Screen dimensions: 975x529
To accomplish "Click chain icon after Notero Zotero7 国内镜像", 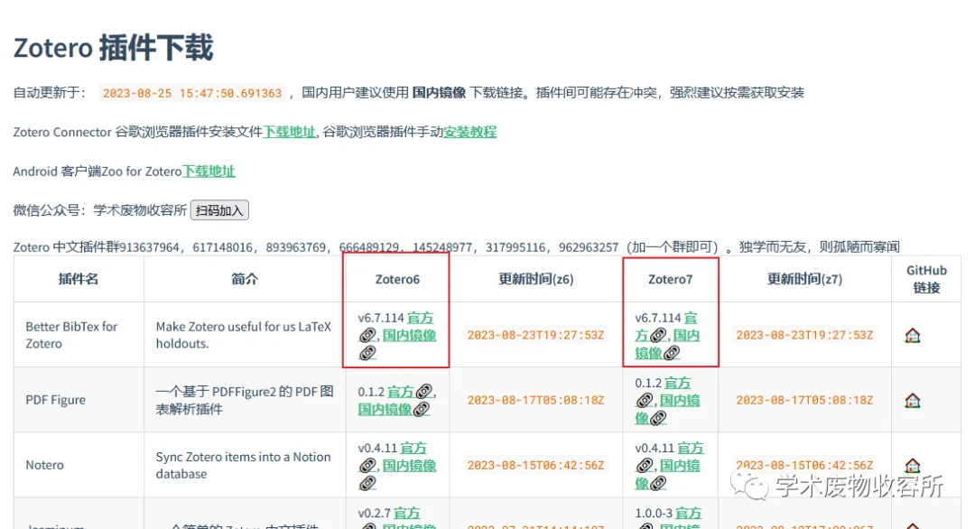I will coord(658,483).
